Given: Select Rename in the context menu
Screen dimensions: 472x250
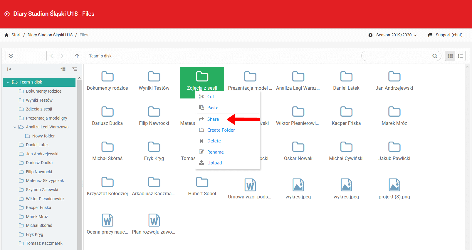Looking at the screenshot, I should [215, 152].
